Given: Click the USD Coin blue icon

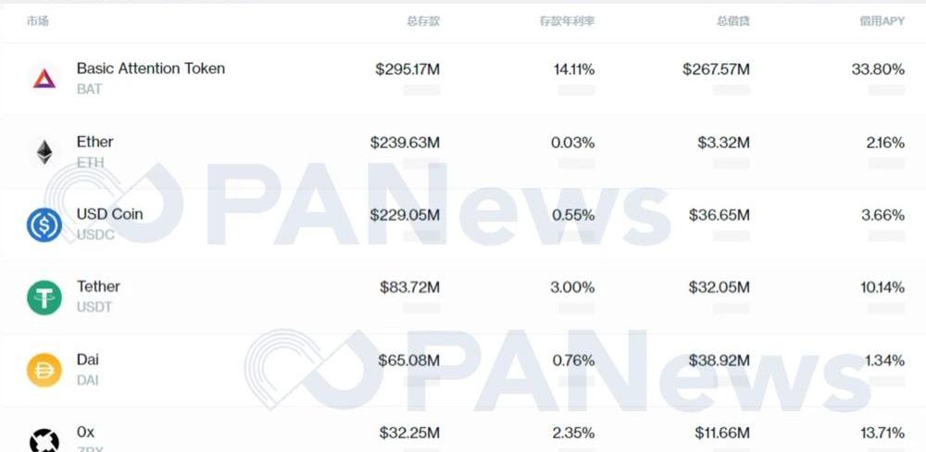Looking at the screenshot, I should (x=44, y=224).
